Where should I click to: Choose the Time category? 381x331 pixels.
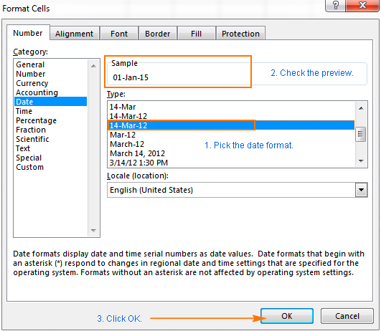coord(24,111)
